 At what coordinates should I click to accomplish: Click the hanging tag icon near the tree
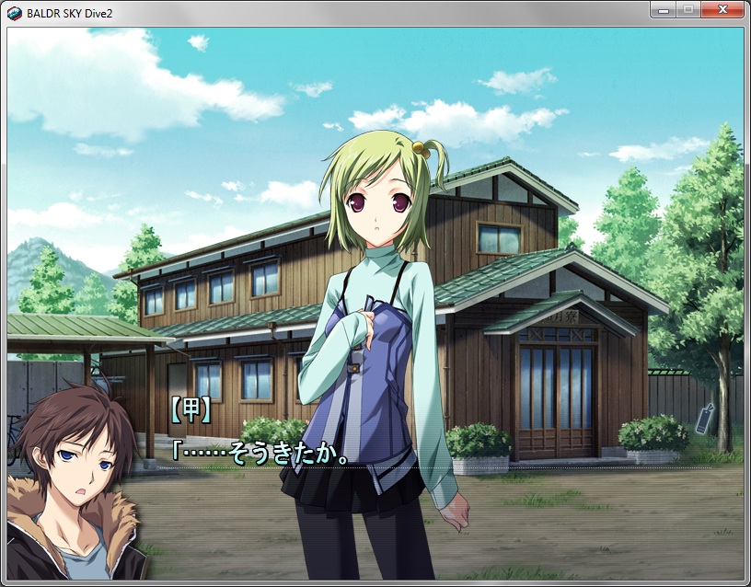click(705, 419)
